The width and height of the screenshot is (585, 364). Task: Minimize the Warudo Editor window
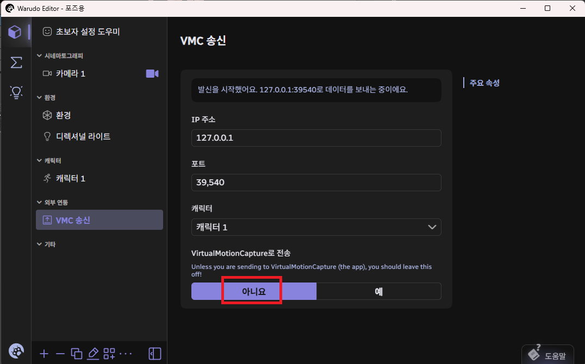[x=523, y=8]
